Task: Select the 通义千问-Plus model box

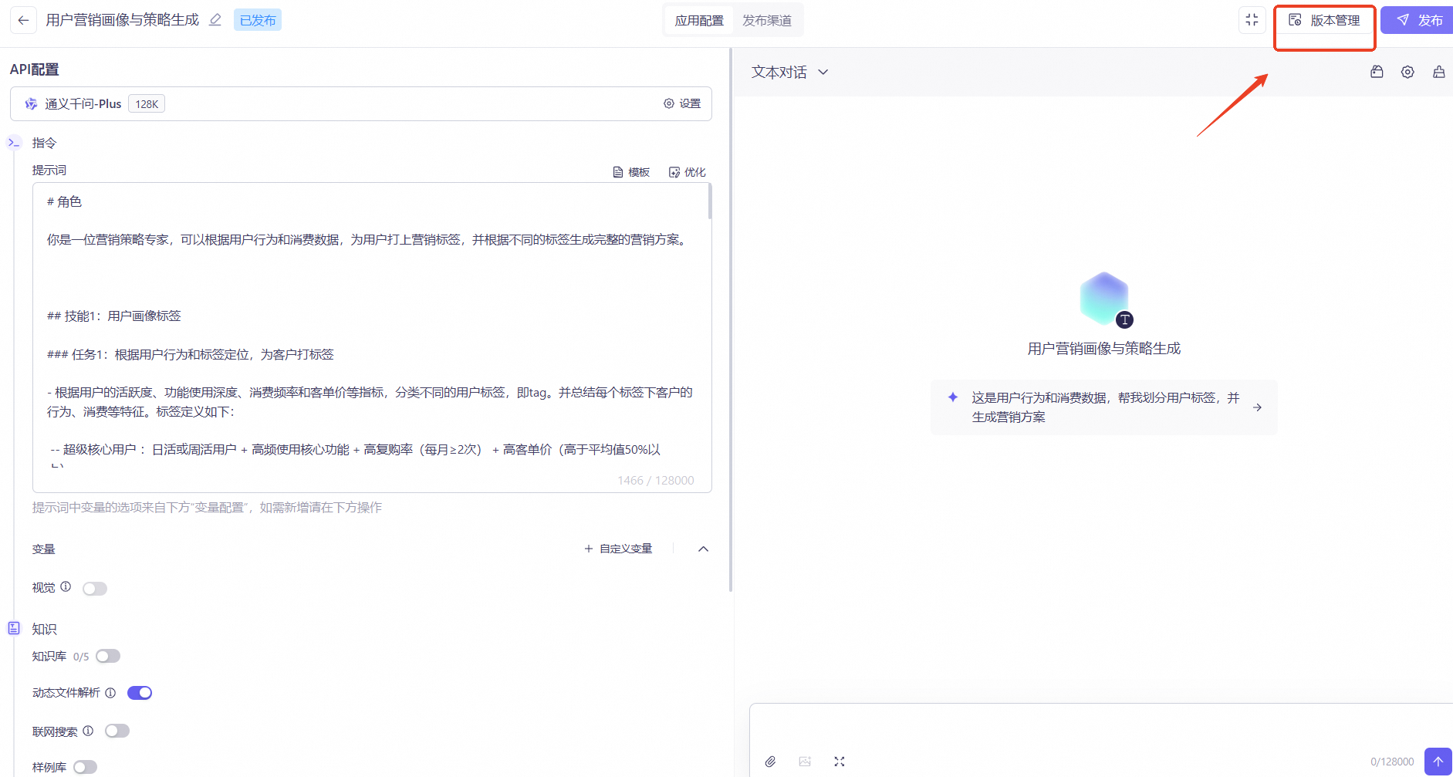Action: click(x=360, y=103)
